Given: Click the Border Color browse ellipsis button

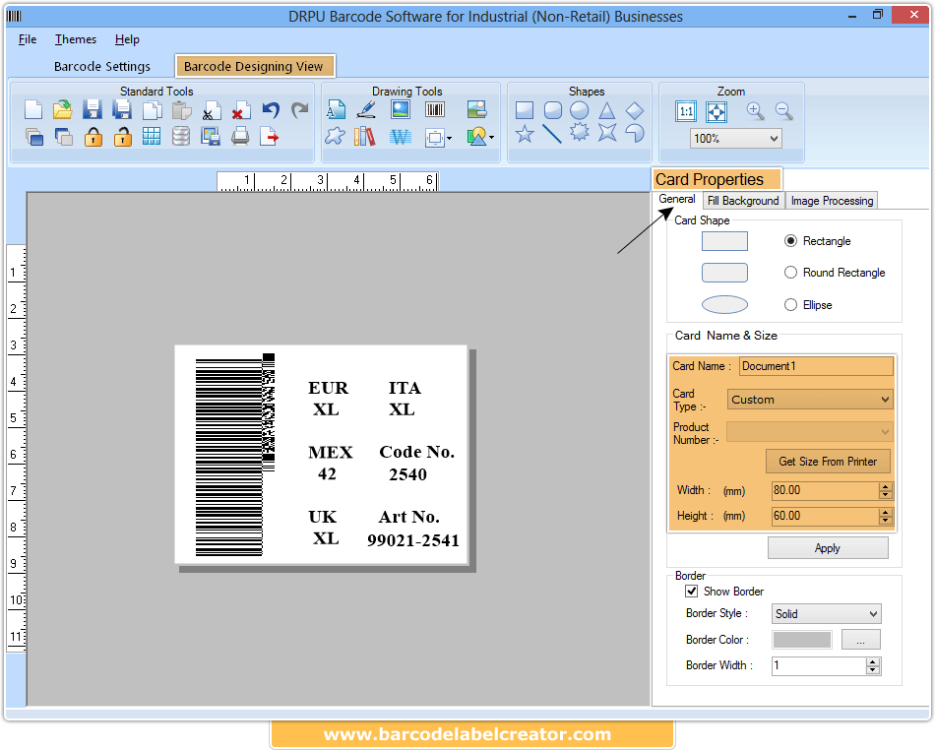Looking at the screenshot, I should tap(860, 639).
